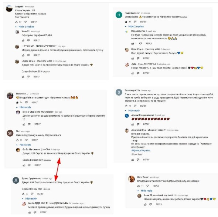The image size is (218, 217).
Task: Open the #КримцеУкраїна hashtag link
Action: pyautogui.click(x=141, y=150)
